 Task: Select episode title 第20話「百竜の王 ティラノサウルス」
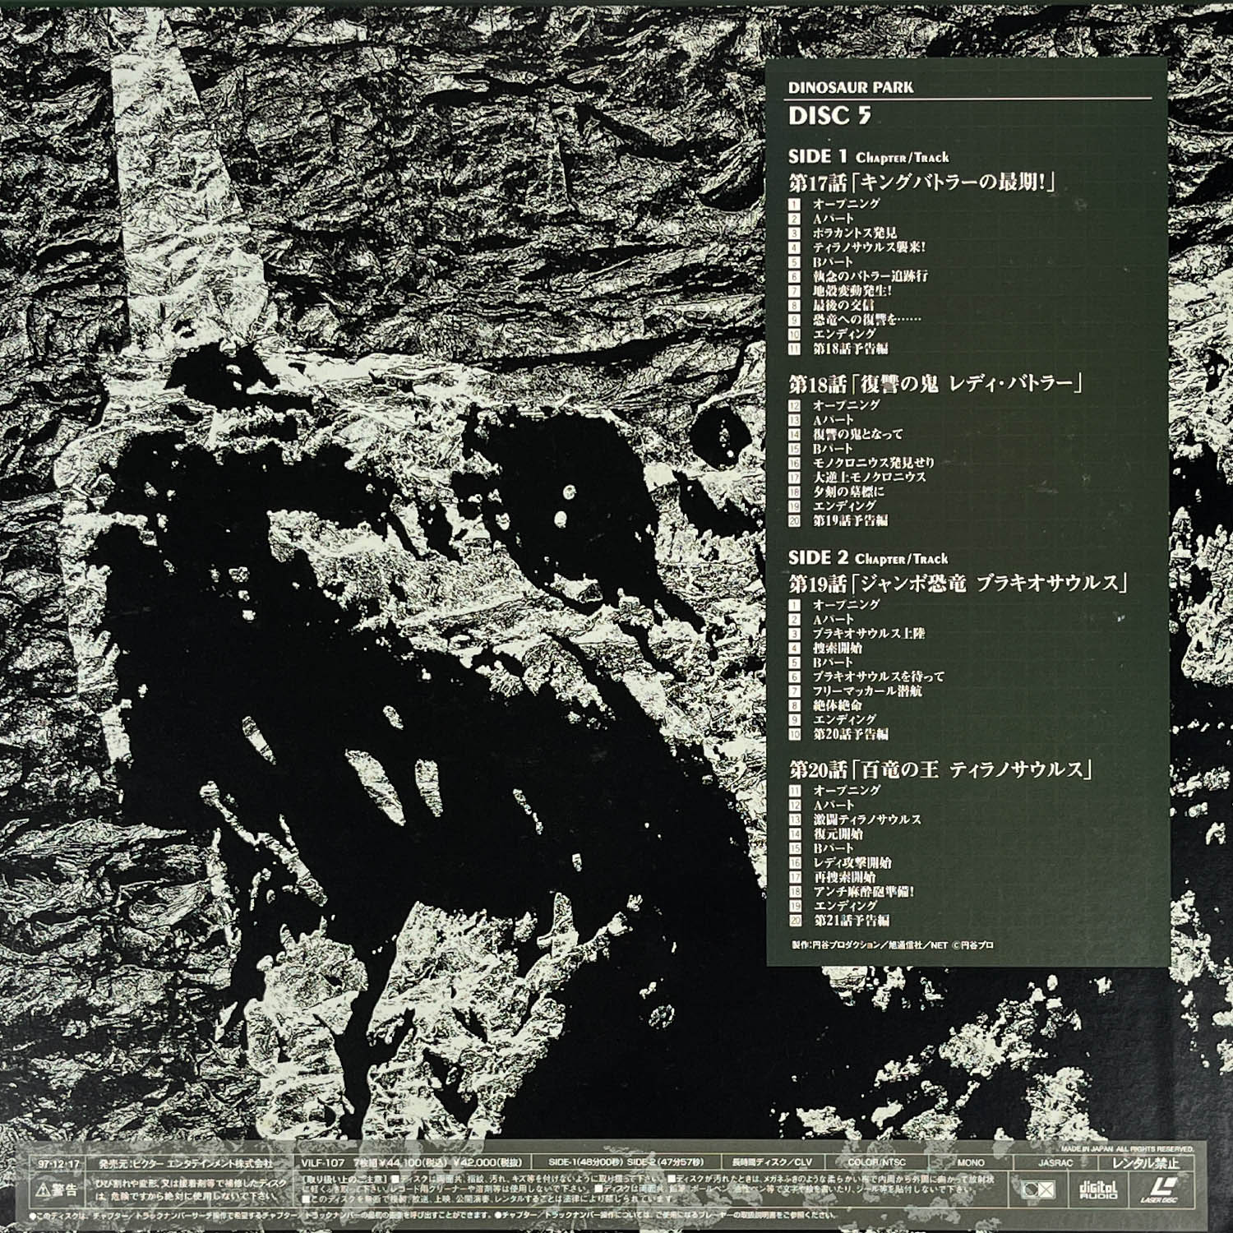click(940, 769)
